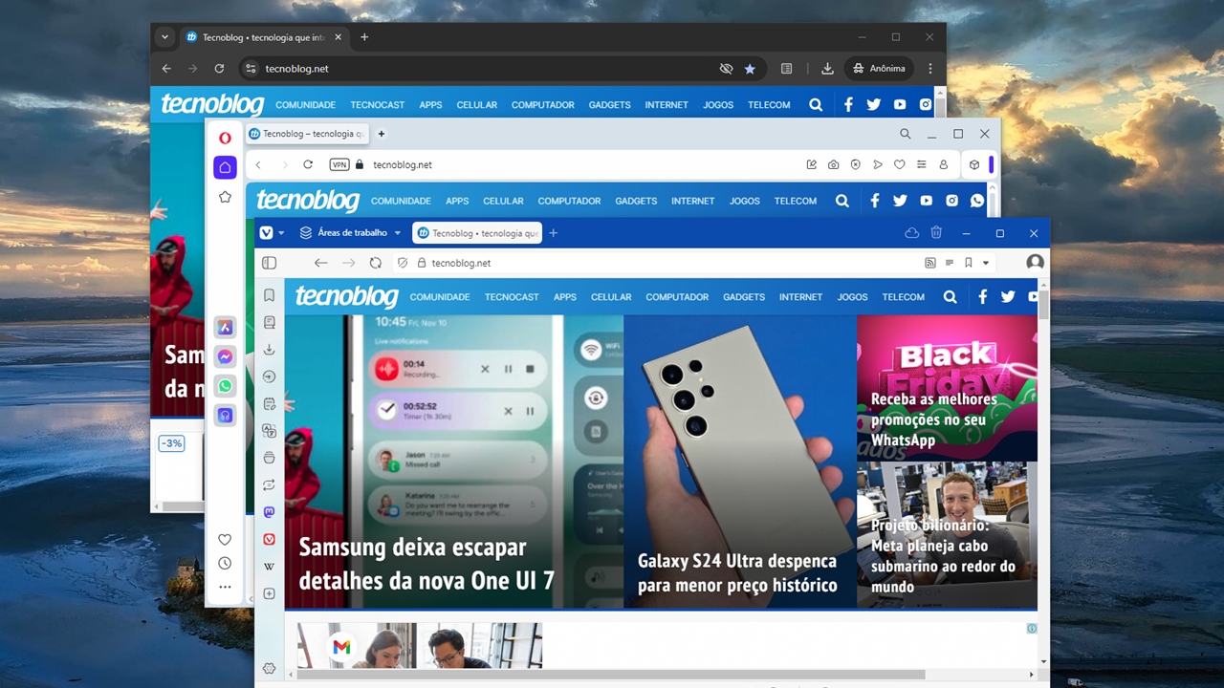1224x688 pixels.
Task: Open Messenger in Opera sidebar
Action: [225, 356]
